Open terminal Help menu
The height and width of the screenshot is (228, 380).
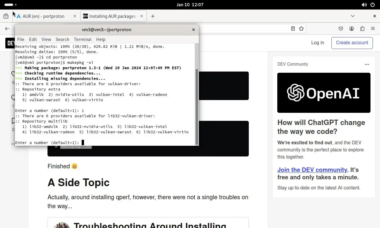pyautogui.click(x=101, y=39)
